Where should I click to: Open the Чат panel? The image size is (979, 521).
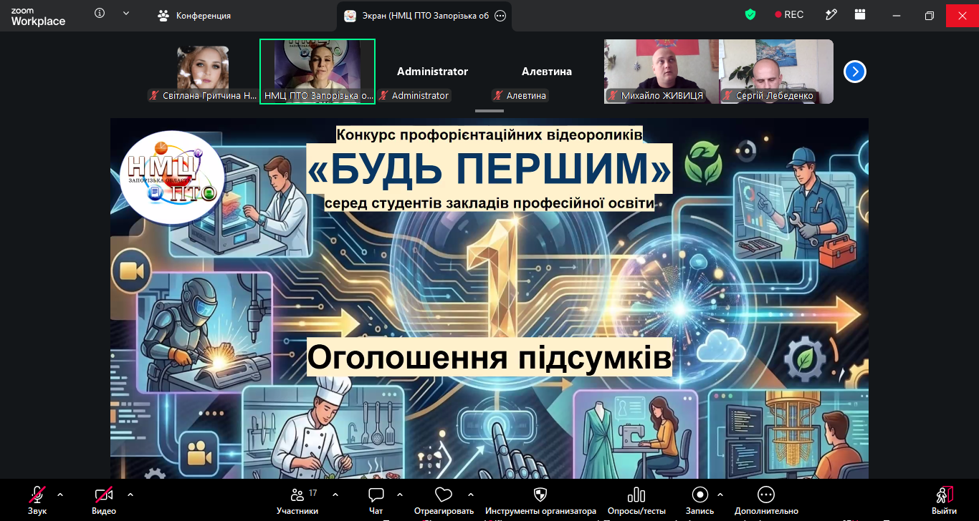[376, 500]
